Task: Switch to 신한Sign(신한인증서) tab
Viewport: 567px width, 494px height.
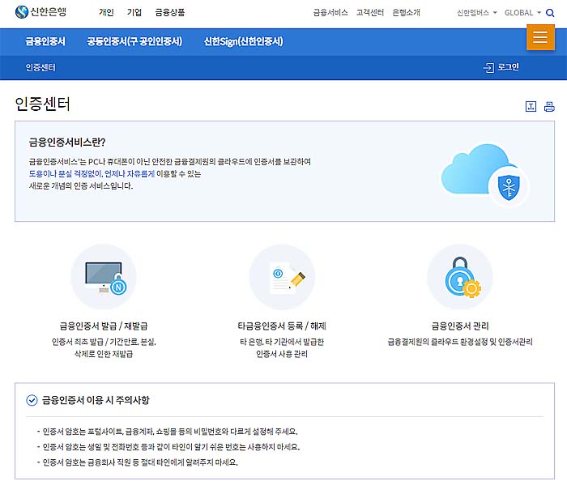Action: (x=243, y=41)
